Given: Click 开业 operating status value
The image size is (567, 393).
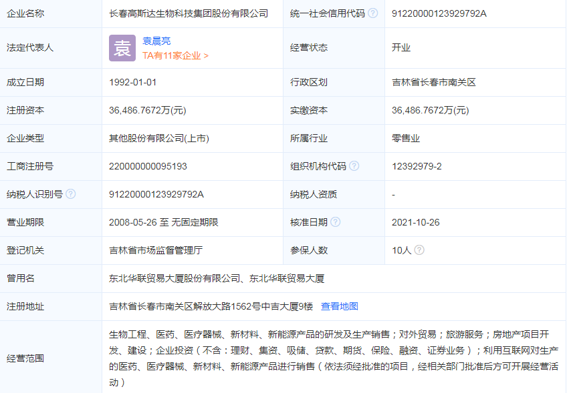Looking at the screenshot, I should pyautogui.click(x=401, y=47).
